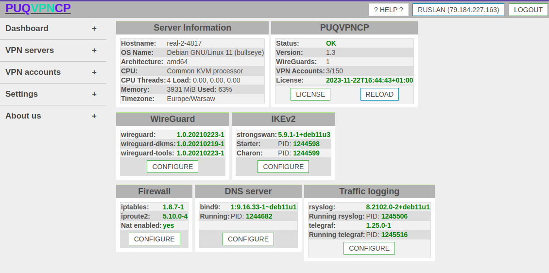
Task: Configure Traffic logging with its CONFIGURE button
Action: pyautogui.click(x=369, y=248)
